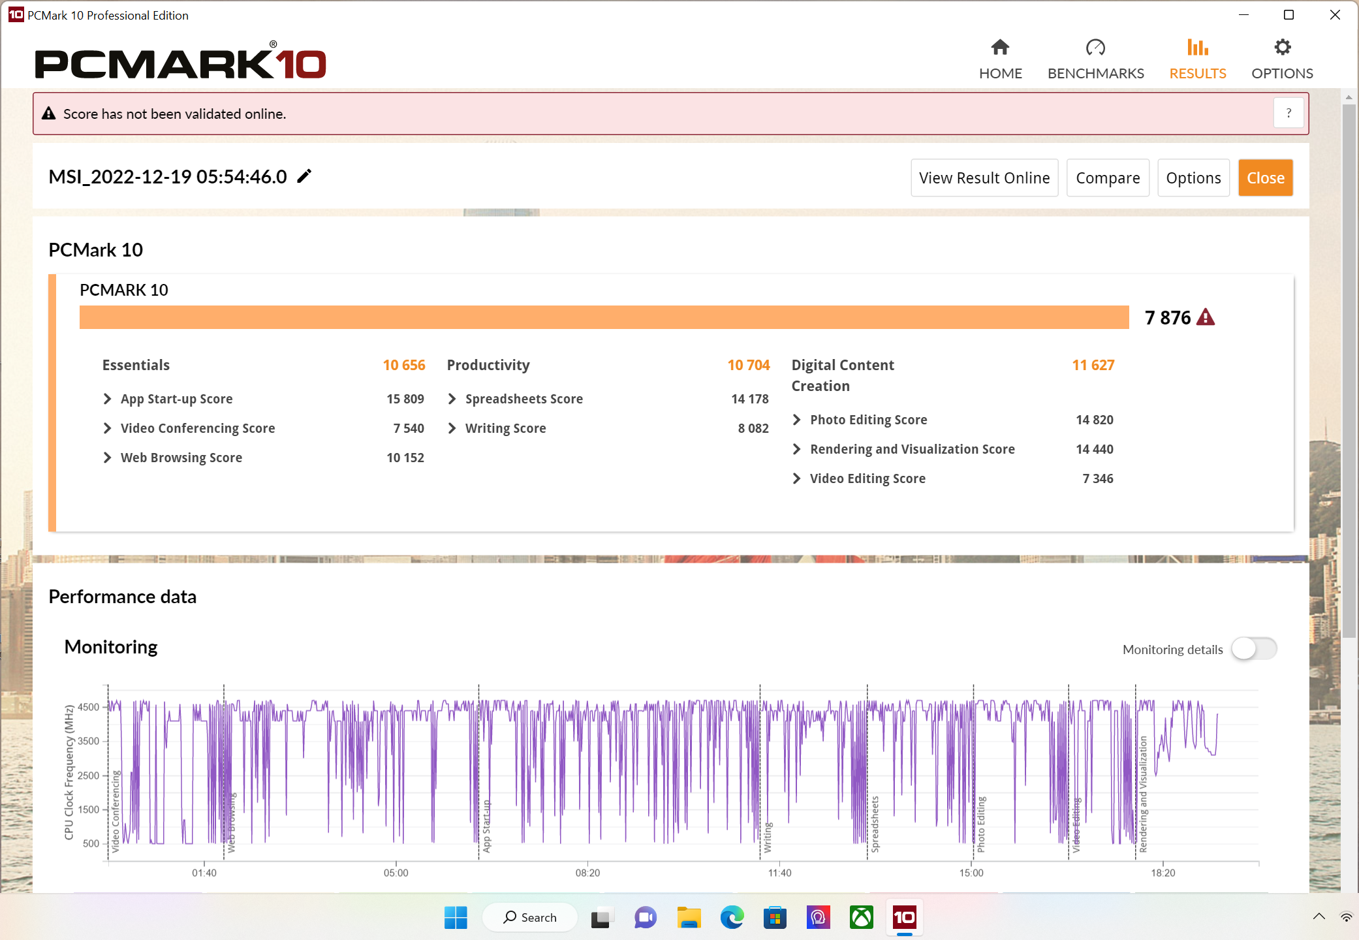The width and height of the screenshot is (1359, 940).
Task: Click the orange PCMark 10 score bar
Action: 604,317
